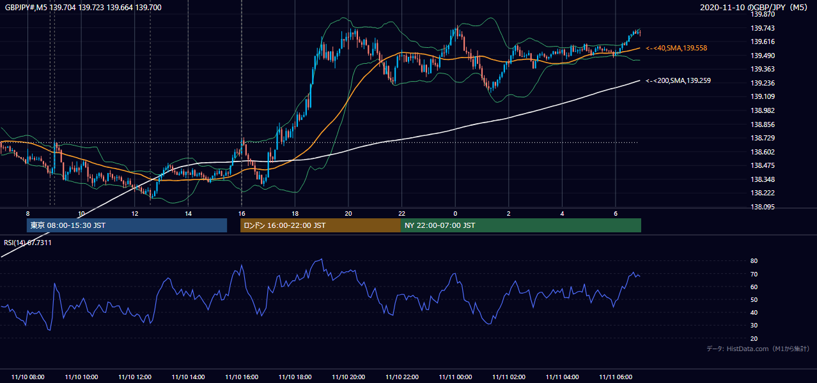
Task: Click the 11/10 10:00 date label
Action: (81, 377)
